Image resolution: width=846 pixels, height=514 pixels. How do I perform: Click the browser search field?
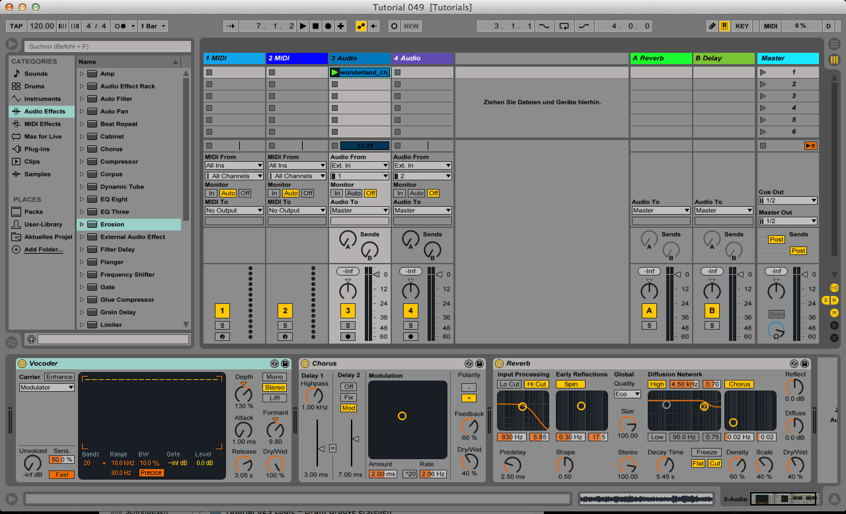click(106, 47)
